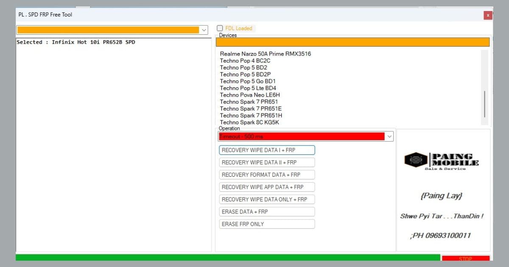Stop the operation with STOP button
This screenshot has width=509, height=267.
coord(465,258)
